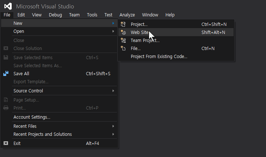Choose Team Project... menu entry
This screenshot has width=266, height=157.
coord(176,40)
